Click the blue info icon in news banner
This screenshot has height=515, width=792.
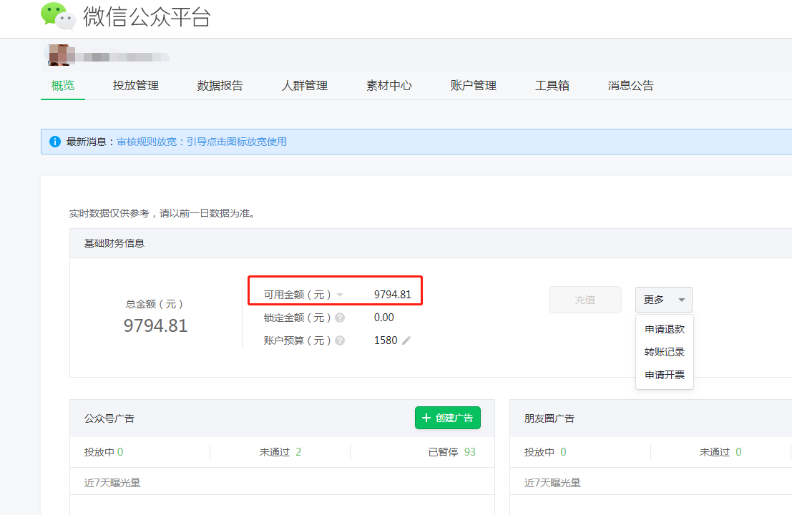(x=54, y=142)
